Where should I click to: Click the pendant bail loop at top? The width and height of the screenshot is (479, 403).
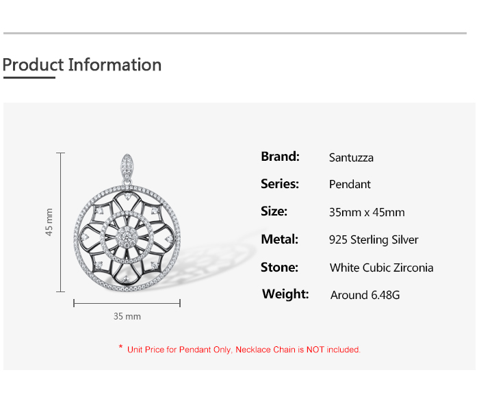coord(127,168)
